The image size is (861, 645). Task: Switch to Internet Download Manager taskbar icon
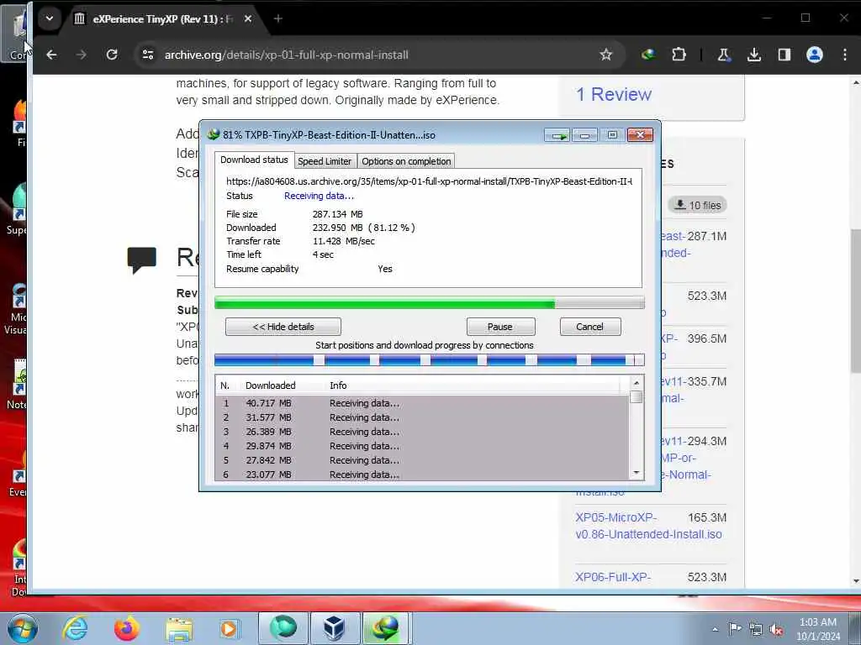tap(386, 628)
